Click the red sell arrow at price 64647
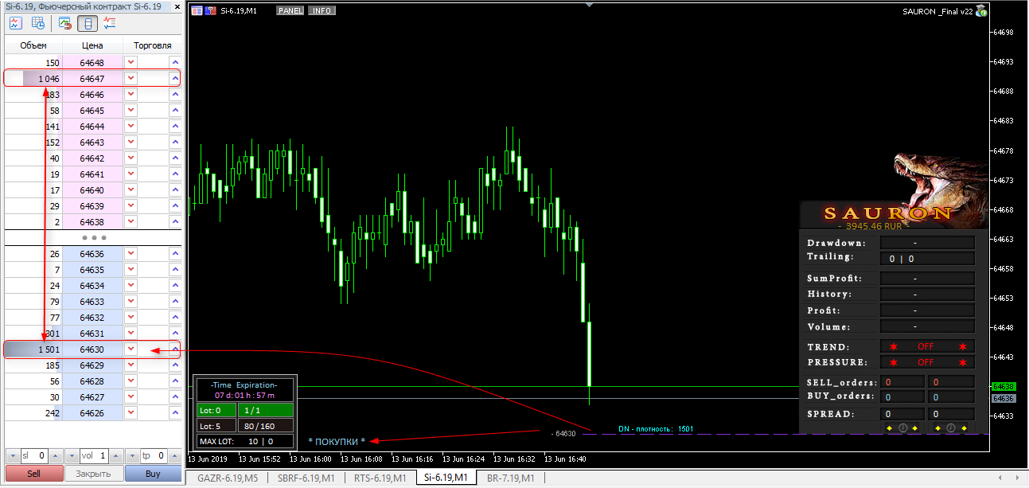Screen dimensions: 1029x488 click(131, 78)
